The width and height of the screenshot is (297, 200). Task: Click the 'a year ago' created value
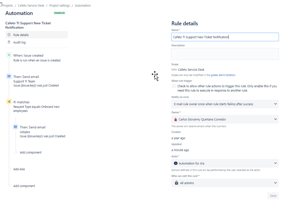pos(178,138)
